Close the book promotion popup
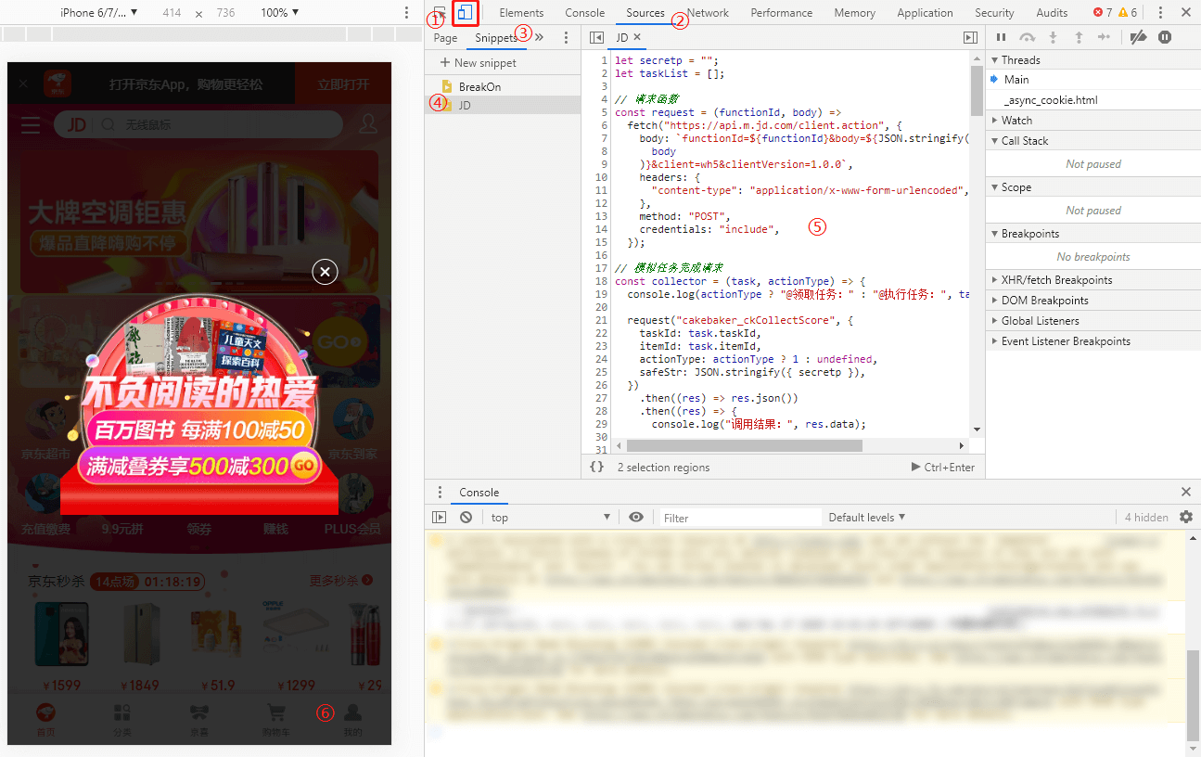This screenshot has height=757, width=1201. point(325,272)
